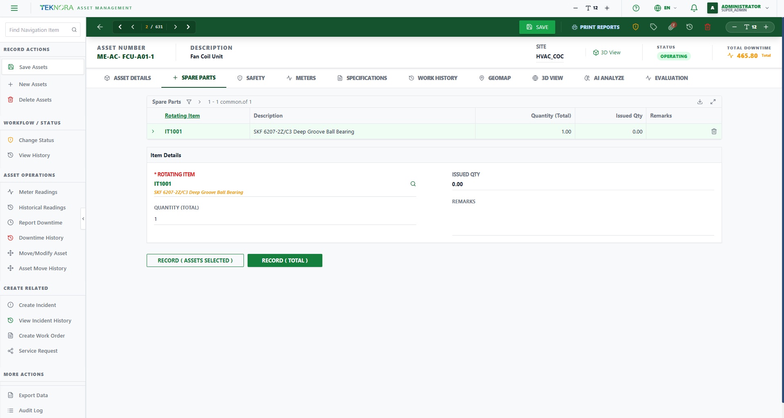Open the Administrator account dropdown
This screenshot has height=418, width=784.
click(x=739, y=8)
